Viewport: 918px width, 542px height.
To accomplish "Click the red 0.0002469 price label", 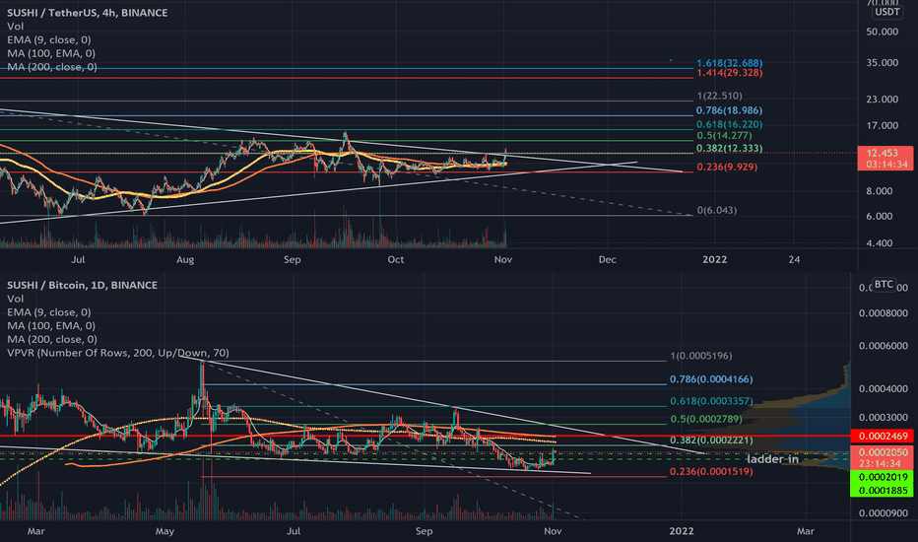I will tap(883, 436).
